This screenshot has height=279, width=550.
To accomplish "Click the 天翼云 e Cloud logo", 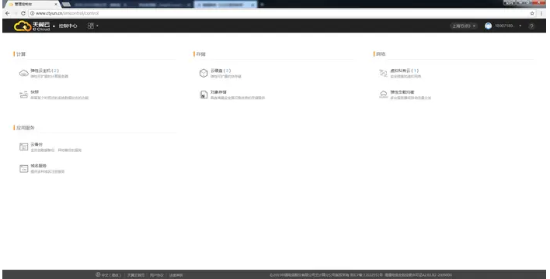I will (x=32, y=26).
